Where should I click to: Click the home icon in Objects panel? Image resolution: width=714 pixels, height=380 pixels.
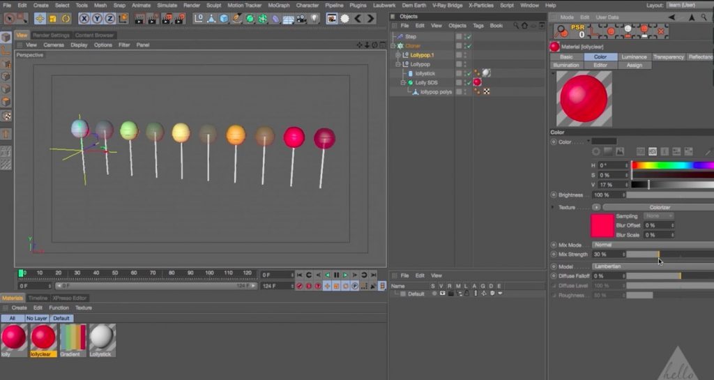pos(524,26)
